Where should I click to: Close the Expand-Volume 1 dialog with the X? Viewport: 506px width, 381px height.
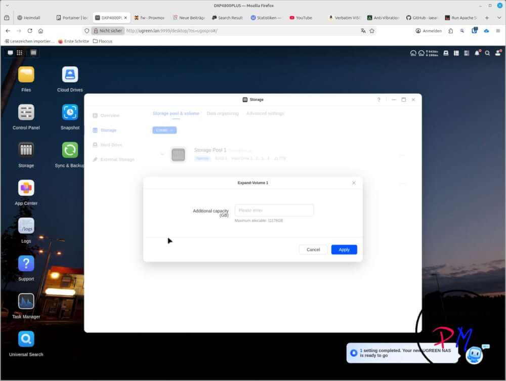[354, 183]
